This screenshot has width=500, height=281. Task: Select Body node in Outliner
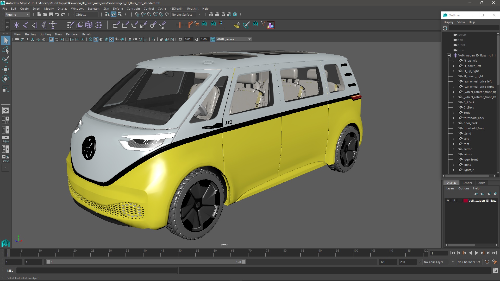point(467,113)
